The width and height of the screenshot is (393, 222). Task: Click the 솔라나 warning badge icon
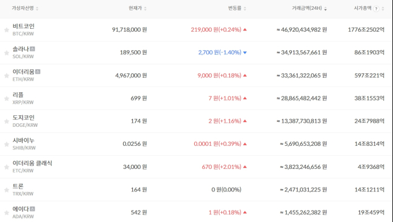coord(32,49)
